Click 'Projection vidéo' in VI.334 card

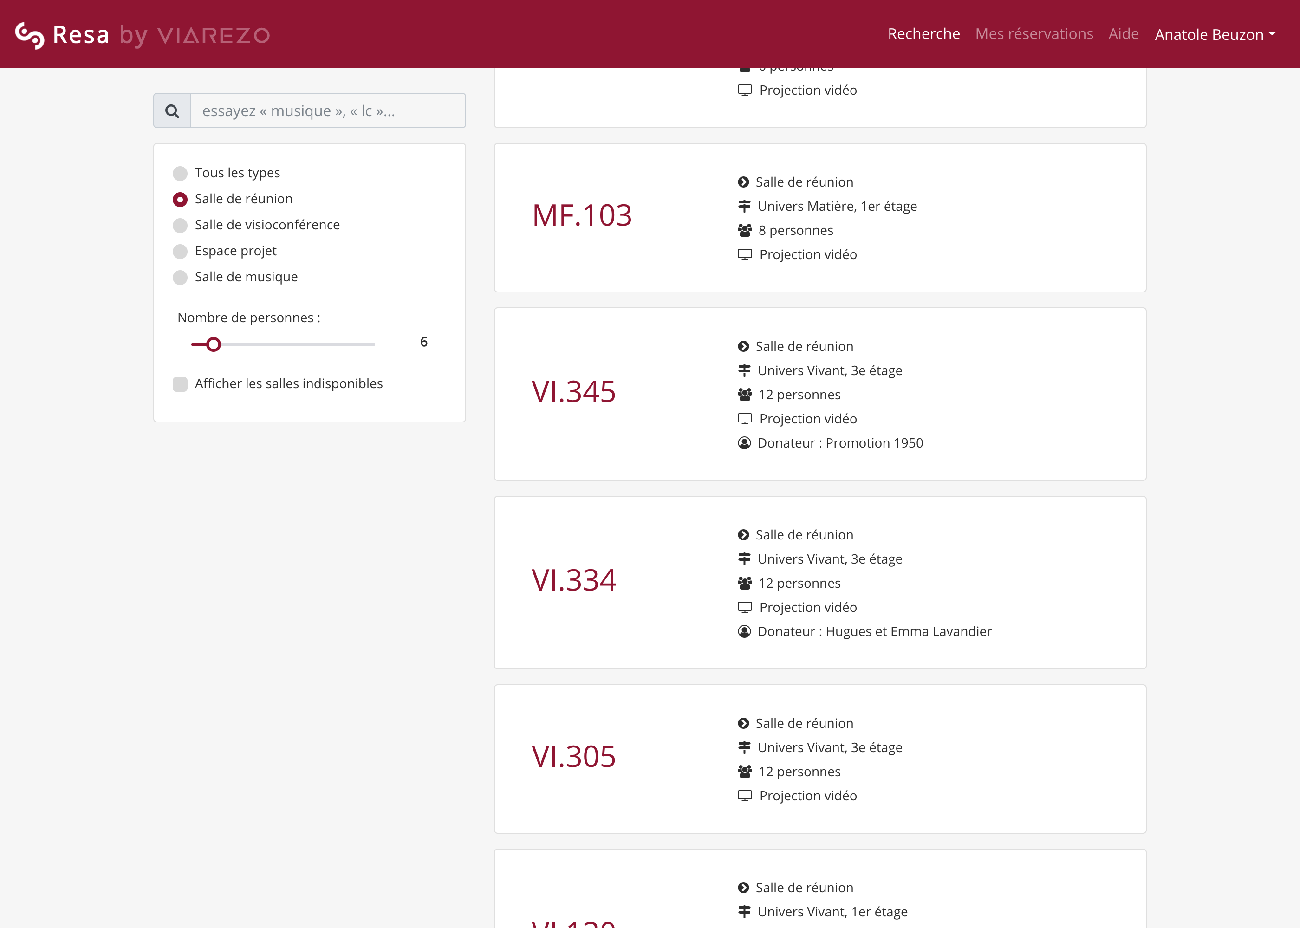click(808, 607)
